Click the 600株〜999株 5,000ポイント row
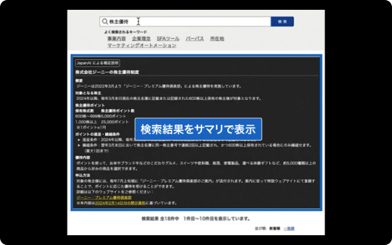Image resolution: width=392 pixels, height=245 pixels. click(100, 116)
